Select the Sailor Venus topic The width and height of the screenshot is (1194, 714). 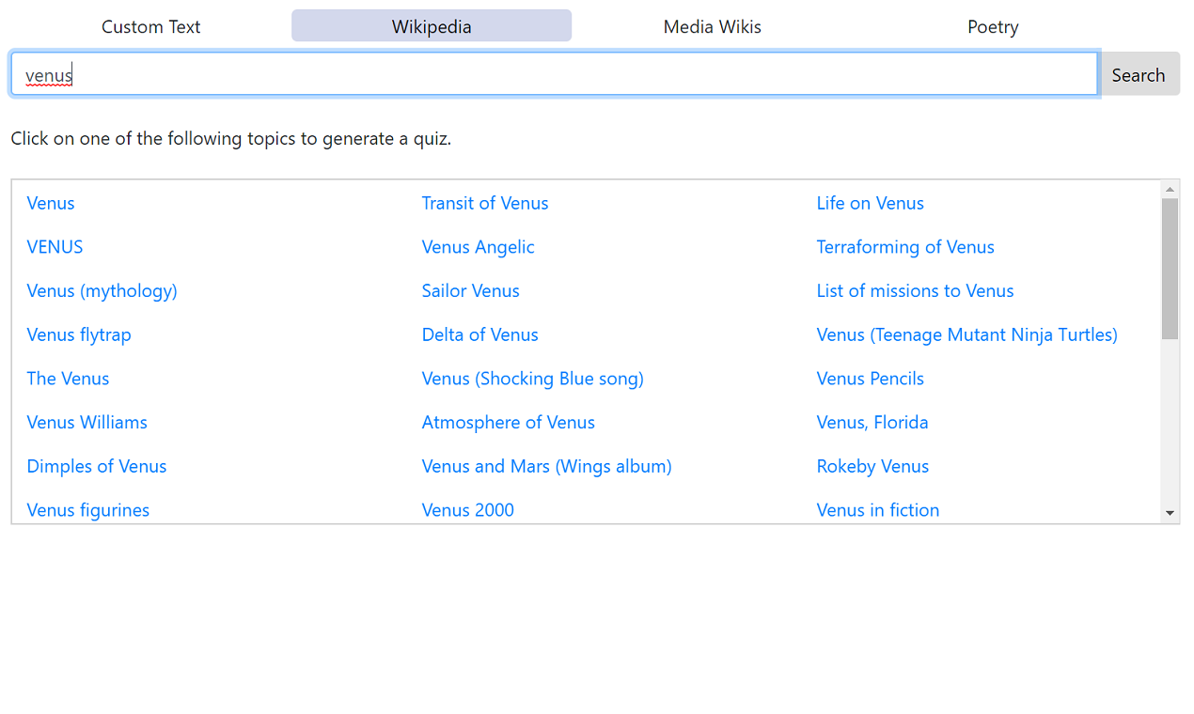coord(470,290)
